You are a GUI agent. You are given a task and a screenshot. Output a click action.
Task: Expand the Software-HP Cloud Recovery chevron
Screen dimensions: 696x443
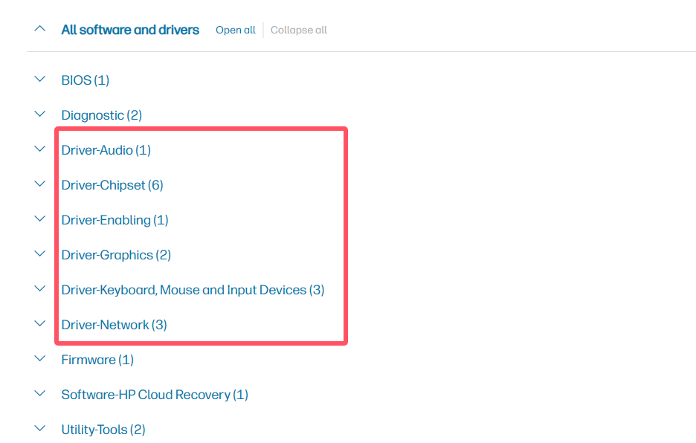[x=40, y=394]
